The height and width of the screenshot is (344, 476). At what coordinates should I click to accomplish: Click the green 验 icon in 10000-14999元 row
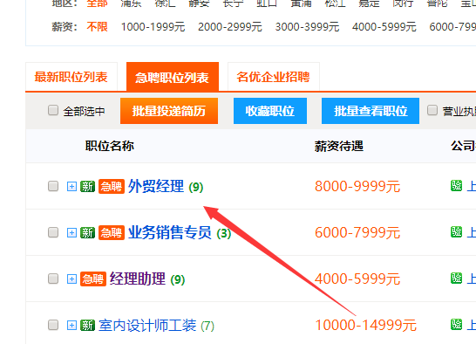[456, 324]
